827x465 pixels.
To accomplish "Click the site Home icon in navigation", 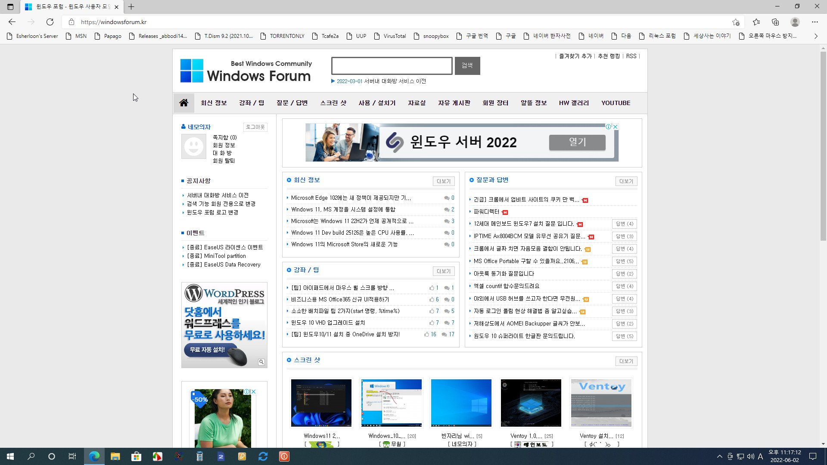I will click(184, 103).
